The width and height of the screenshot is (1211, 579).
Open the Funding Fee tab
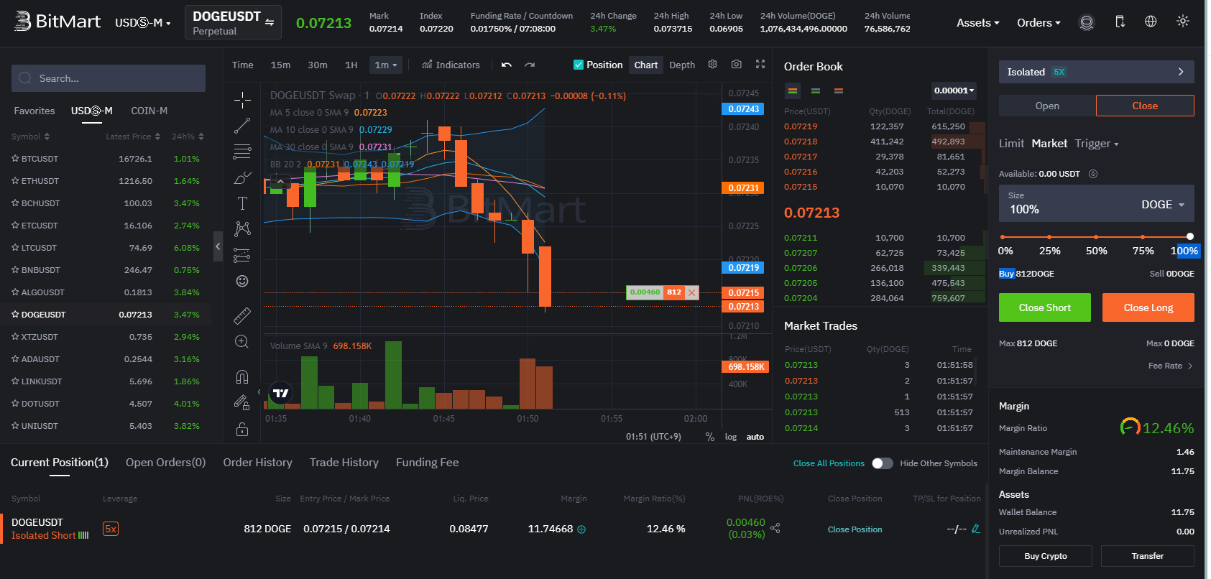point(427,463)
